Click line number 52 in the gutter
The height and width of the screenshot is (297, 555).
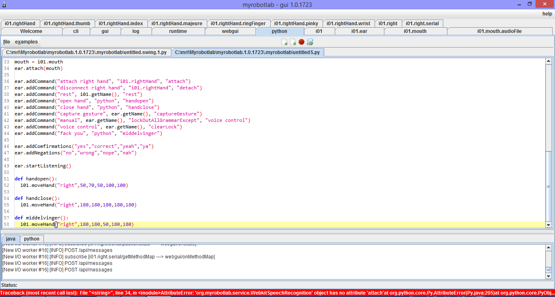tap(6, 185)
